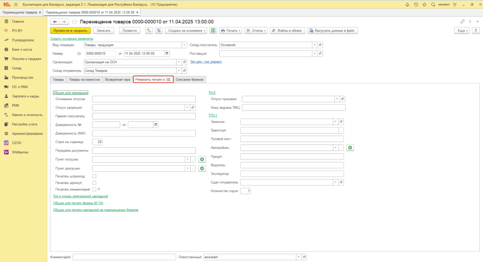
Task: Open Администрирование sidebar section
Action: click(x=27, y=134)
